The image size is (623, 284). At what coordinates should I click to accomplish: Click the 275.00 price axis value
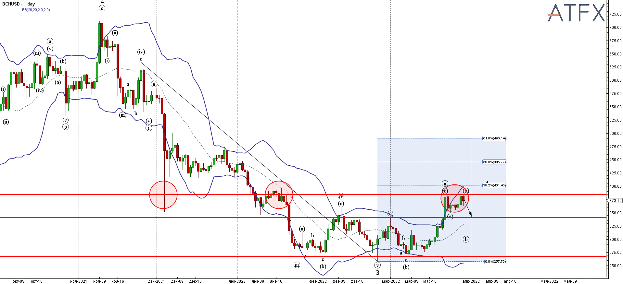coord(616,253)
